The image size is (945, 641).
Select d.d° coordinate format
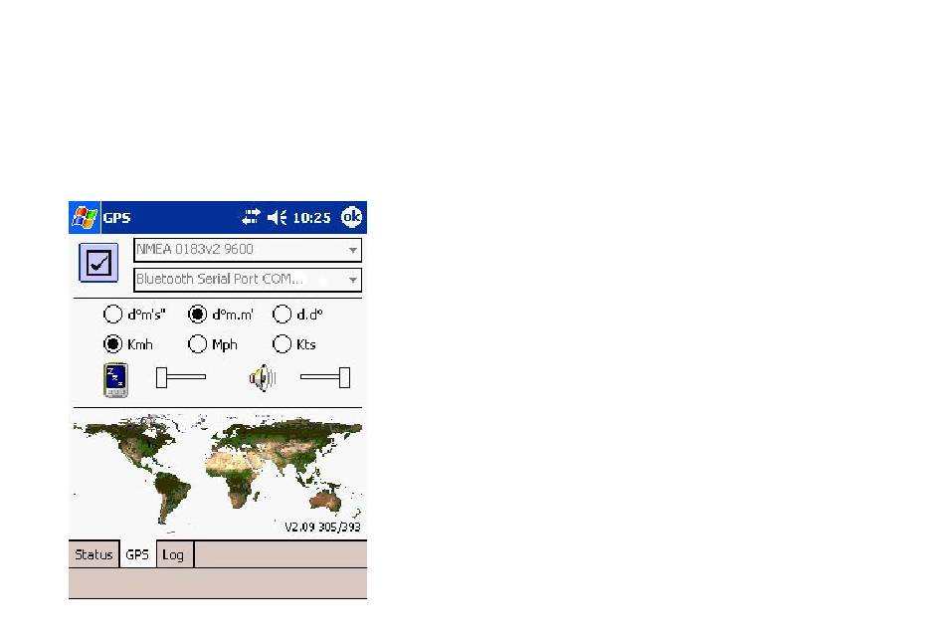pos(282,315)
